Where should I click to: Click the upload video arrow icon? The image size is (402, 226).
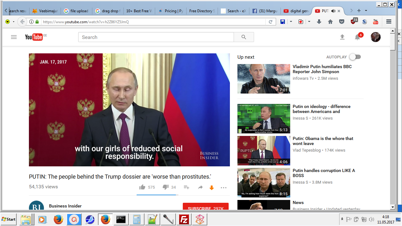[x=342, y=37]
